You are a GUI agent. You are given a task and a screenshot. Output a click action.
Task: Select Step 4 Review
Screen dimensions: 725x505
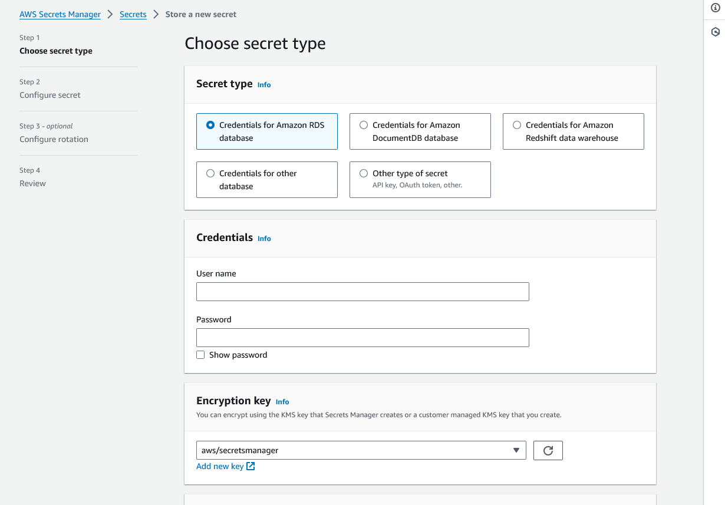pyautogui.click(x=32, y=183)
